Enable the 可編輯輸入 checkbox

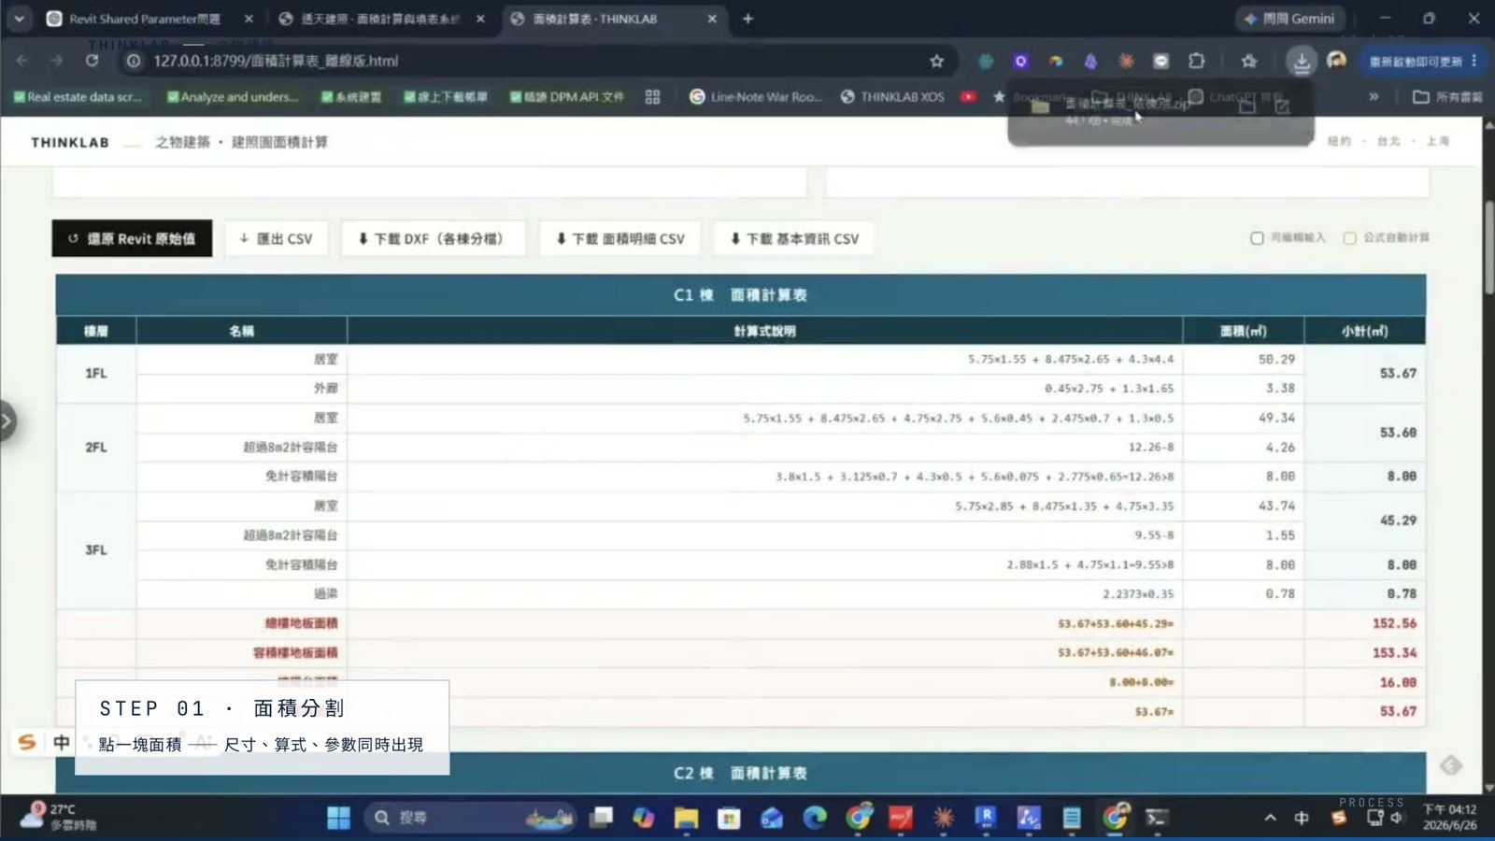[1257, 238]
